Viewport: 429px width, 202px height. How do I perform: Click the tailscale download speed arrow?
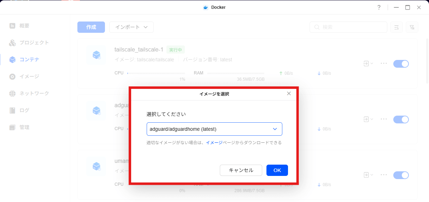[319, 73]
